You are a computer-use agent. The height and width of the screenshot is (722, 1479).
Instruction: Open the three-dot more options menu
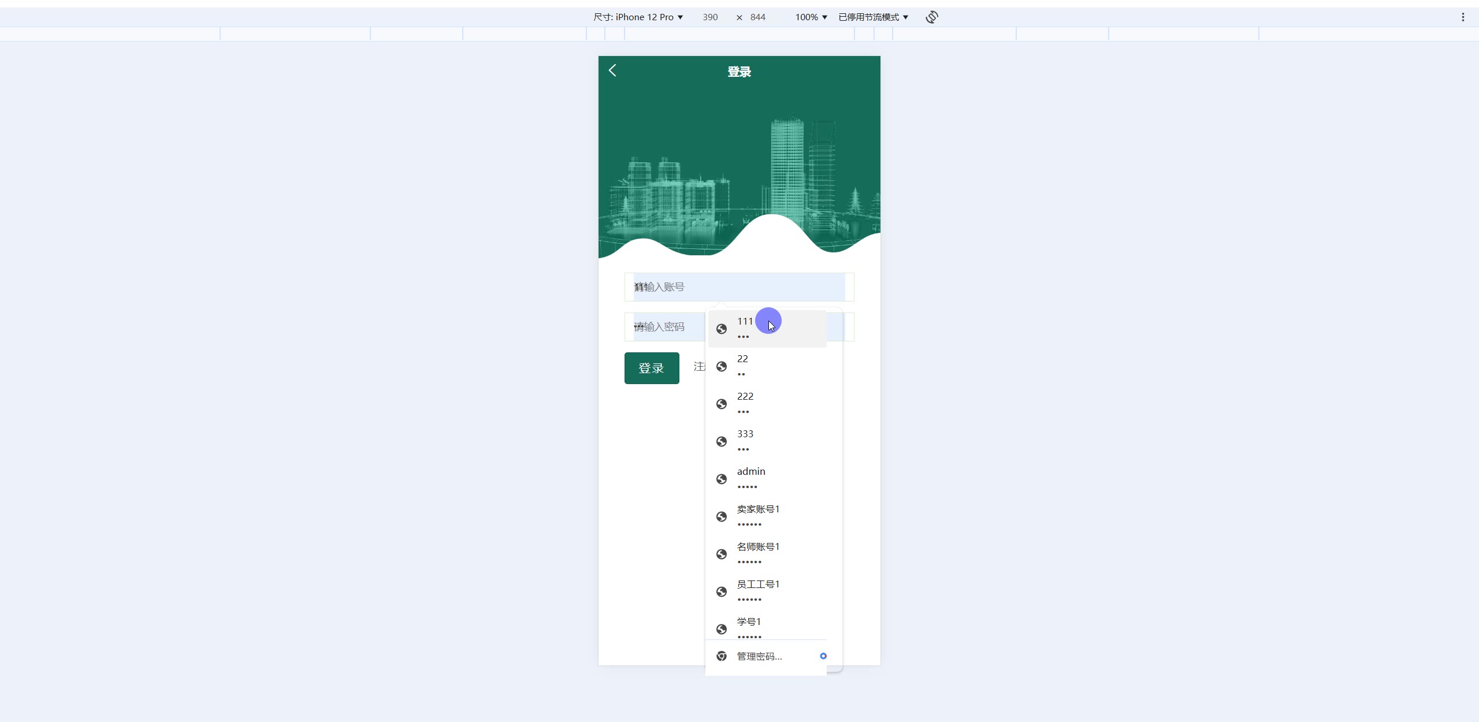(x=1463, y=17)
